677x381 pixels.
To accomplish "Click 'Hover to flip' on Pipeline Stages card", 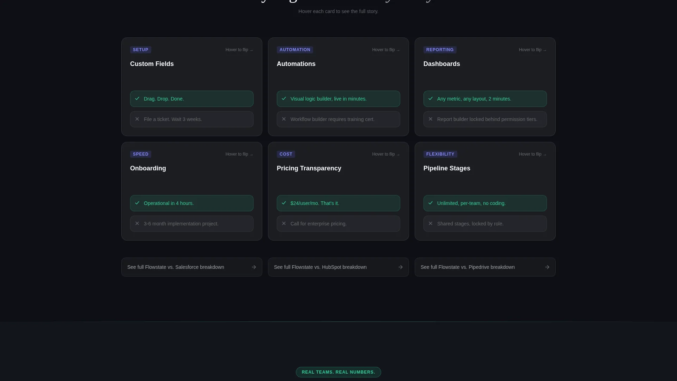I will [533, 154].
